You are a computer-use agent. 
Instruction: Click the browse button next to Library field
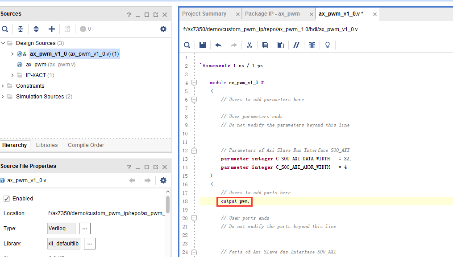pyautogui.click(x=90, y=244)
